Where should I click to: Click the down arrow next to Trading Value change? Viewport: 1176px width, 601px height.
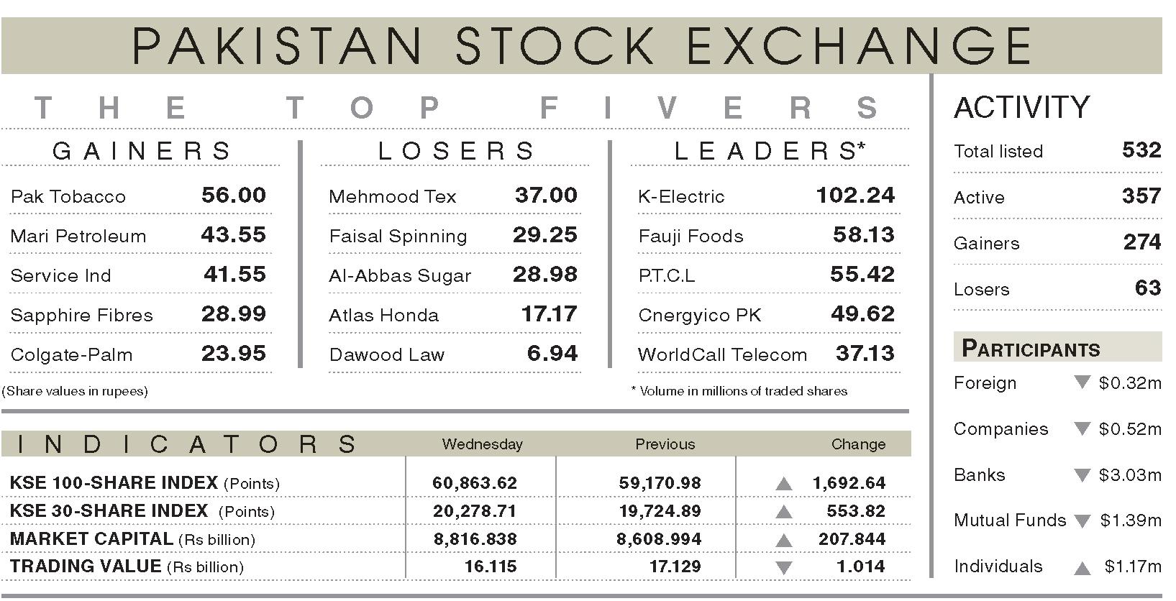[784, 567]
